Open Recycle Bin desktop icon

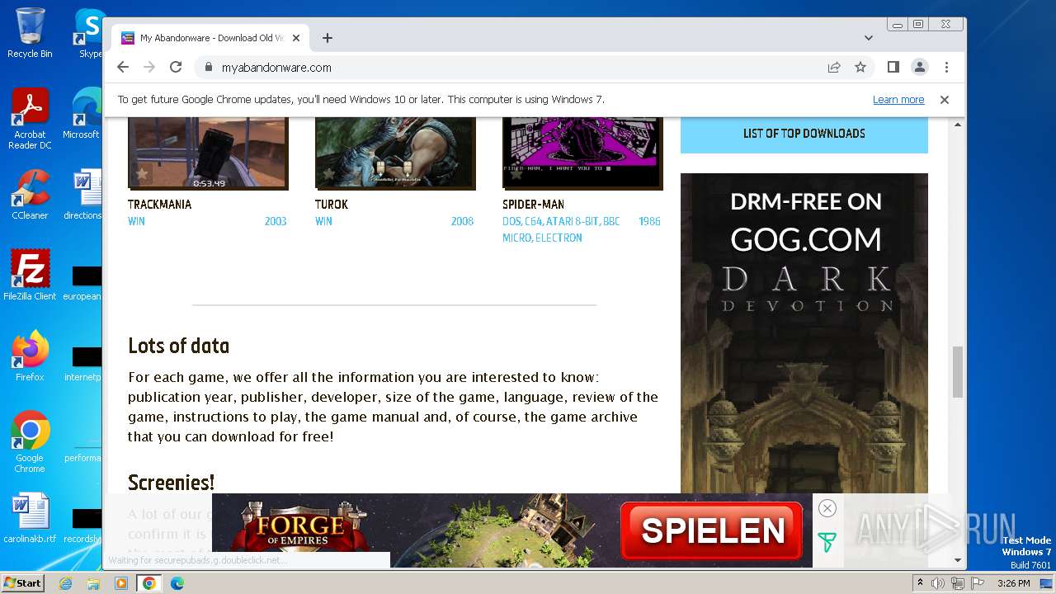[30, 33]
